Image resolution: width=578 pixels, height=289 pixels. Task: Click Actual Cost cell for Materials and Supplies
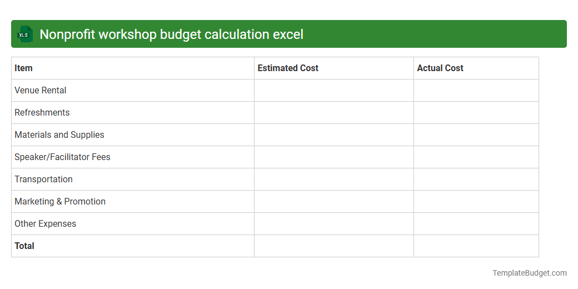pos(476,135)
